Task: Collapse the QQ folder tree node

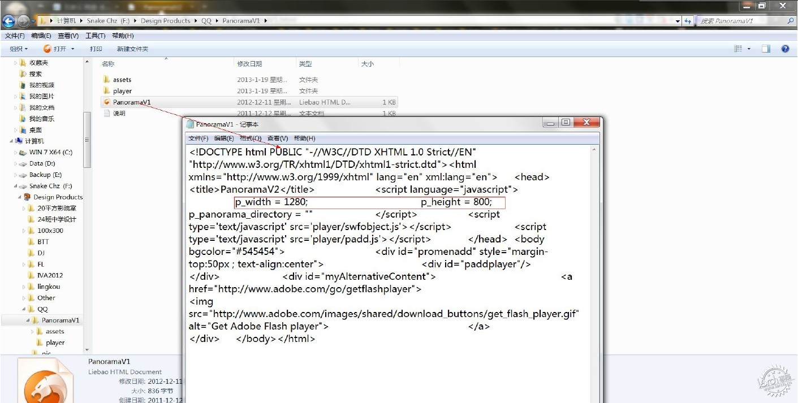Action: (24, 309)
